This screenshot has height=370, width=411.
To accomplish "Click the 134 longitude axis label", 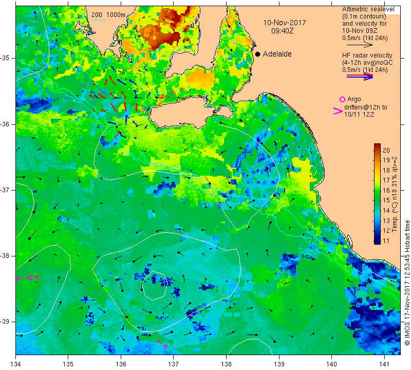I will pos(16,364).
